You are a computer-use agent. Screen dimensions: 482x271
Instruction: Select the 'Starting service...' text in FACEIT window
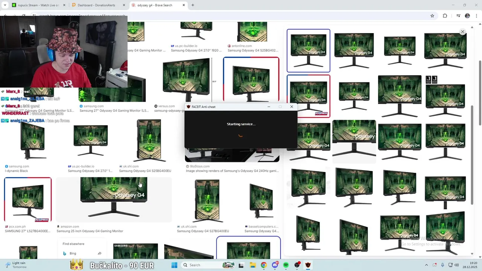241,124
